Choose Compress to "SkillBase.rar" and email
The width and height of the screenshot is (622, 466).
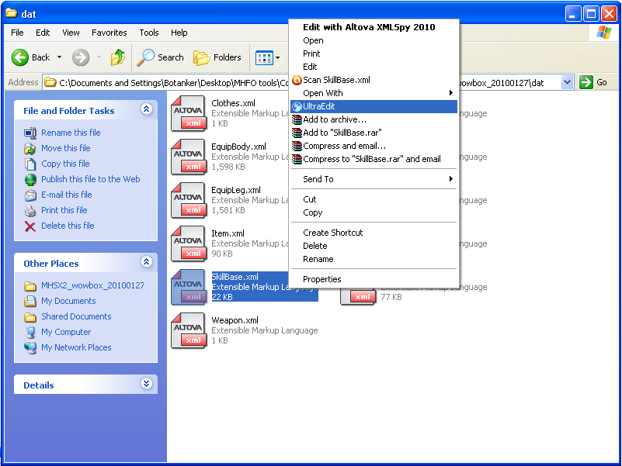pos(374,159)
